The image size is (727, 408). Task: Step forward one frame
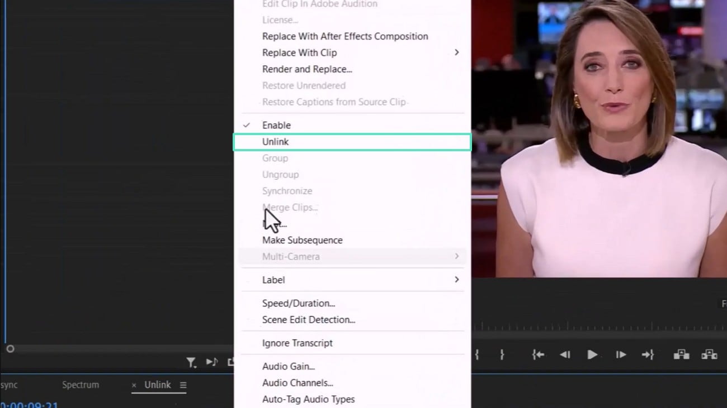620,354
